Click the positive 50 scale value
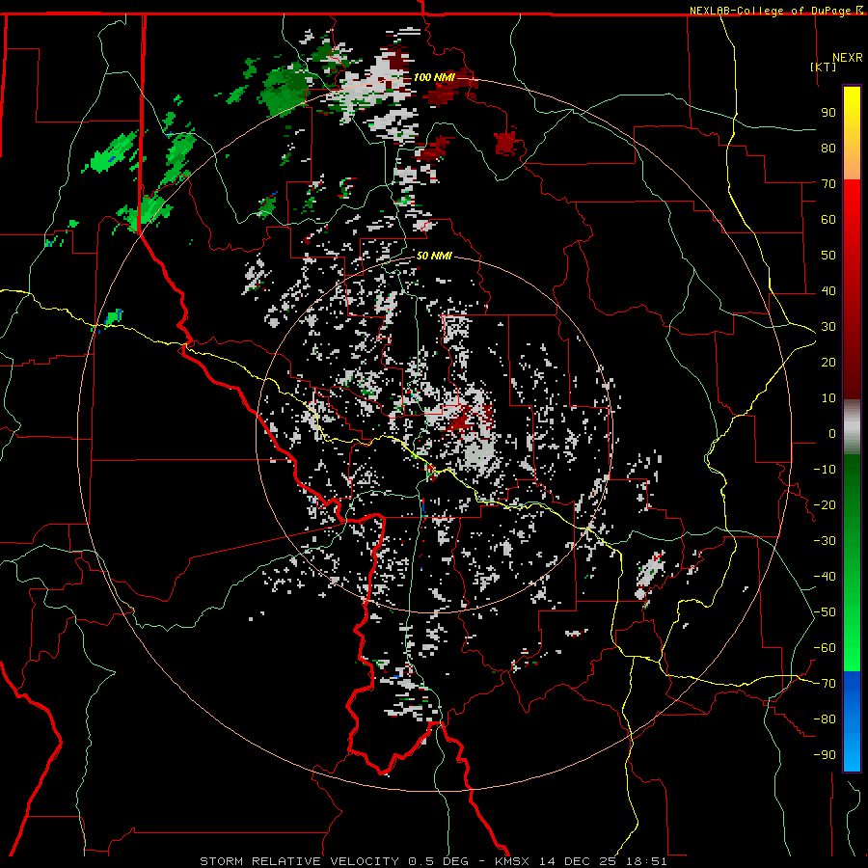 coord(828,256)
